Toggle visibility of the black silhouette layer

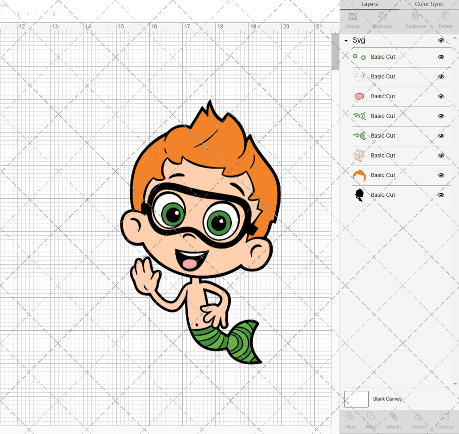click(x=441, y=195)
